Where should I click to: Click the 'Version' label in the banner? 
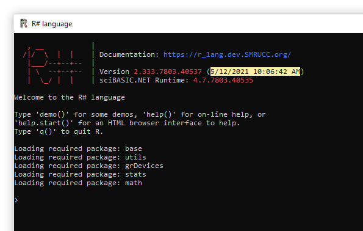click(x=114, y=71)
